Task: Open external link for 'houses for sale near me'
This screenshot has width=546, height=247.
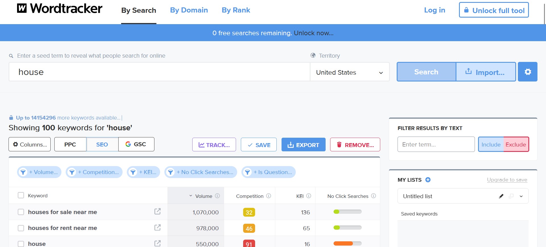Action: point(158,212)
